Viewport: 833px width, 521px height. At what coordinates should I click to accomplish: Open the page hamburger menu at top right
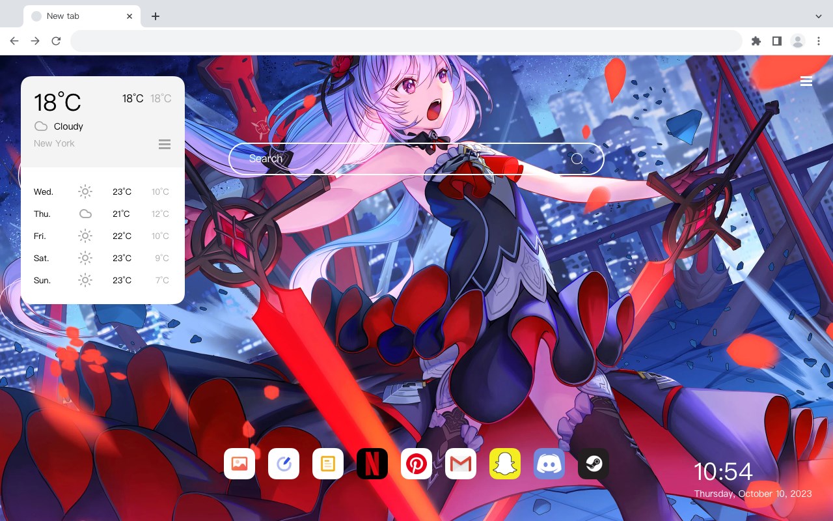click(806, 81)
